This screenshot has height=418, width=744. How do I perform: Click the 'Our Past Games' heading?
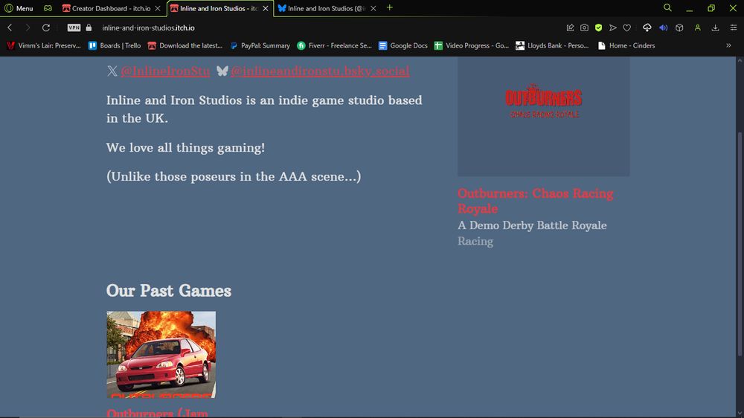(168, 290)
